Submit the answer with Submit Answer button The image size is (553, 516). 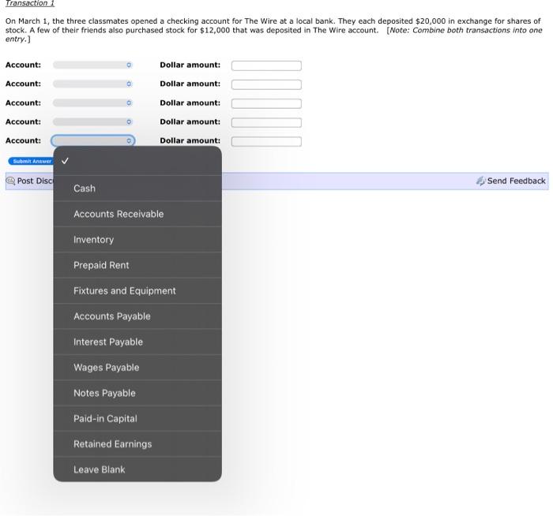31,161
